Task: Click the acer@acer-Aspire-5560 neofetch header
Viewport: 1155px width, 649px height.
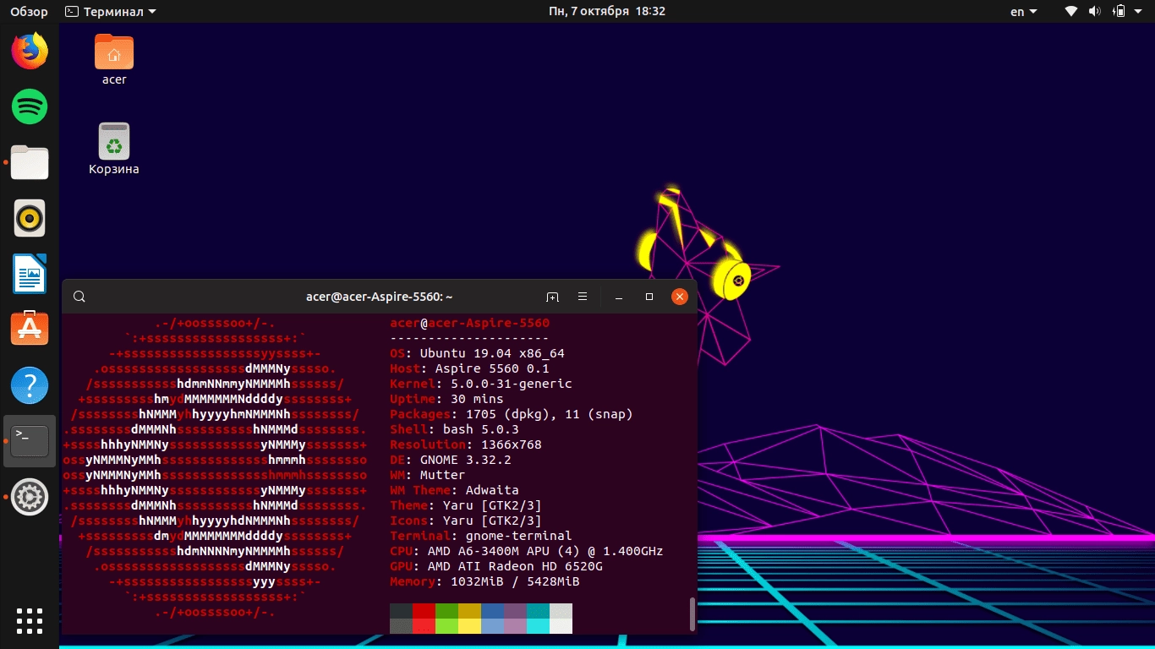Action: (469, 323)
